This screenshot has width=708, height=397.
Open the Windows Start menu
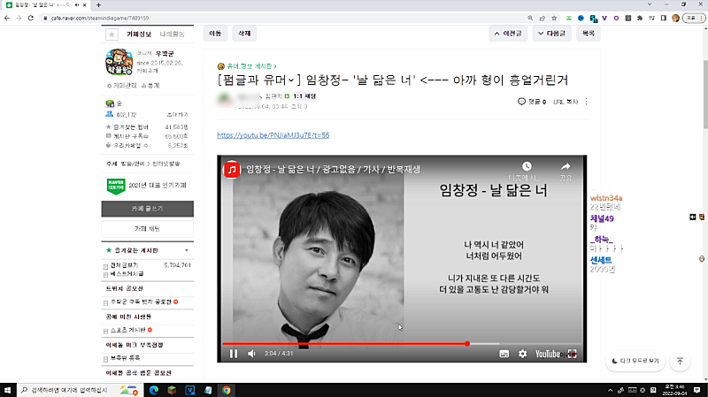[x=7, y=390]
